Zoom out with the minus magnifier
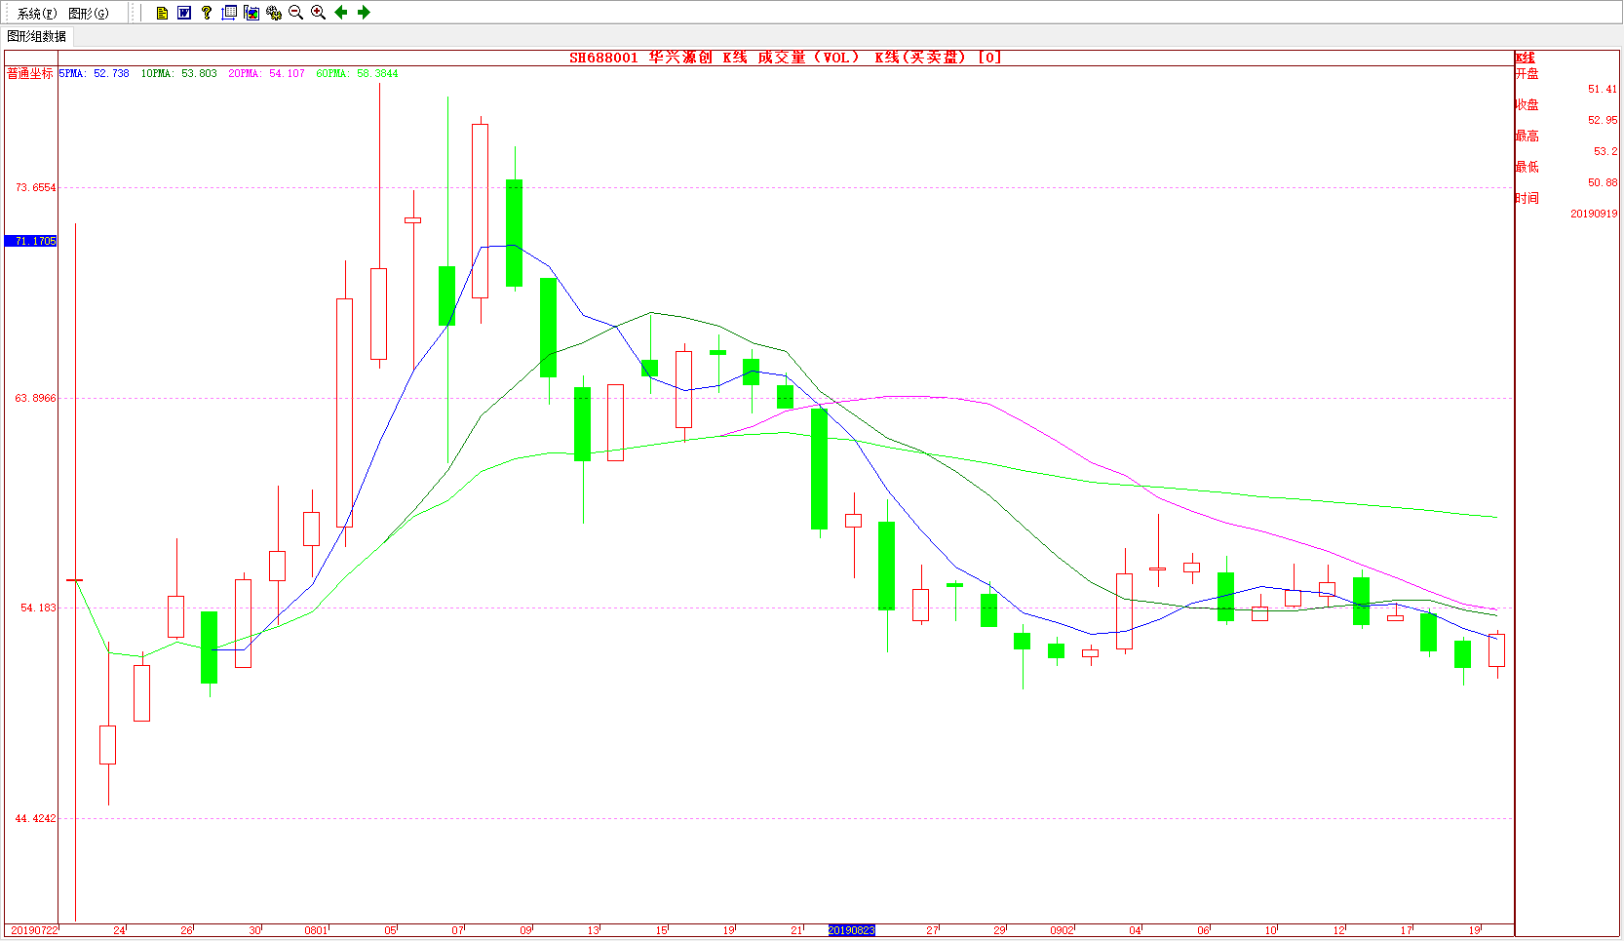Image resolution: width=1624 pixels, height=941 pixels. (x=296, y=13)
